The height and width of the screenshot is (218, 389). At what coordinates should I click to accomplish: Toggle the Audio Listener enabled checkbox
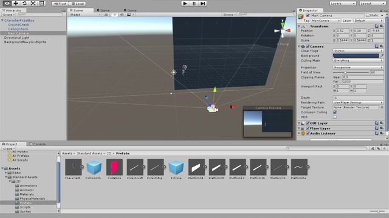(308, 133)
